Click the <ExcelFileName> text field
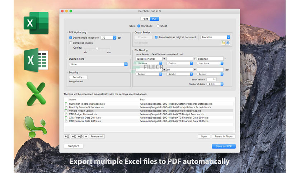The width and height of the screenshot is (300, 173). pos(149,59)
